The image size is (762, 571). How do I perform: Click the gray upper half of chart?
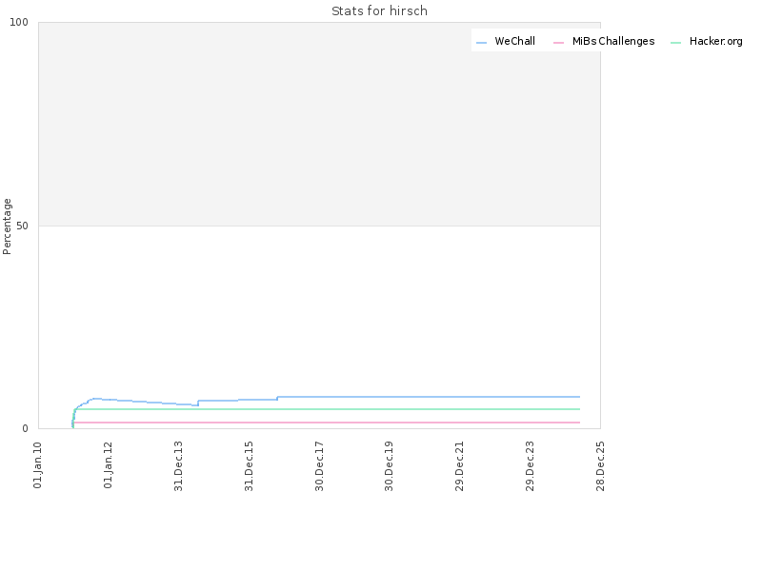pyautogui.click(x=319, y=124)
